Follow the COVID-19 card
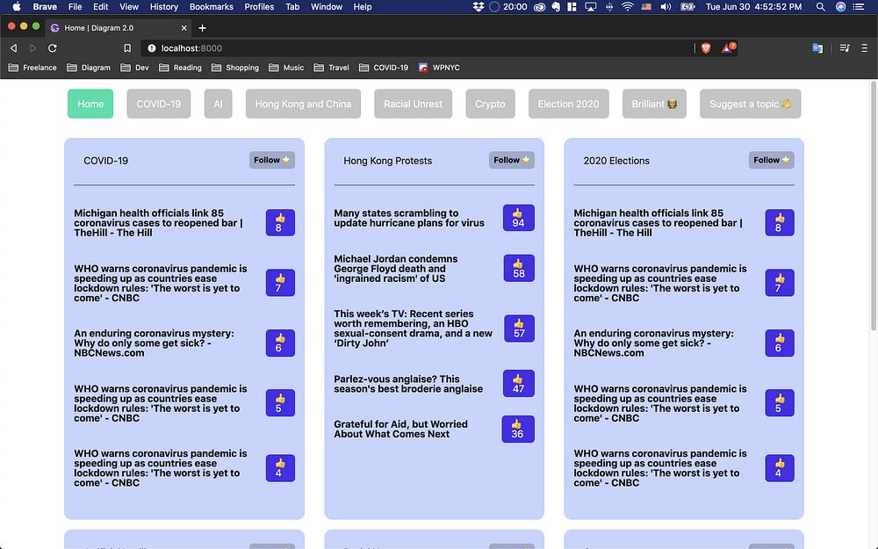Screen dimensions: 878x549 pos(271,160)
